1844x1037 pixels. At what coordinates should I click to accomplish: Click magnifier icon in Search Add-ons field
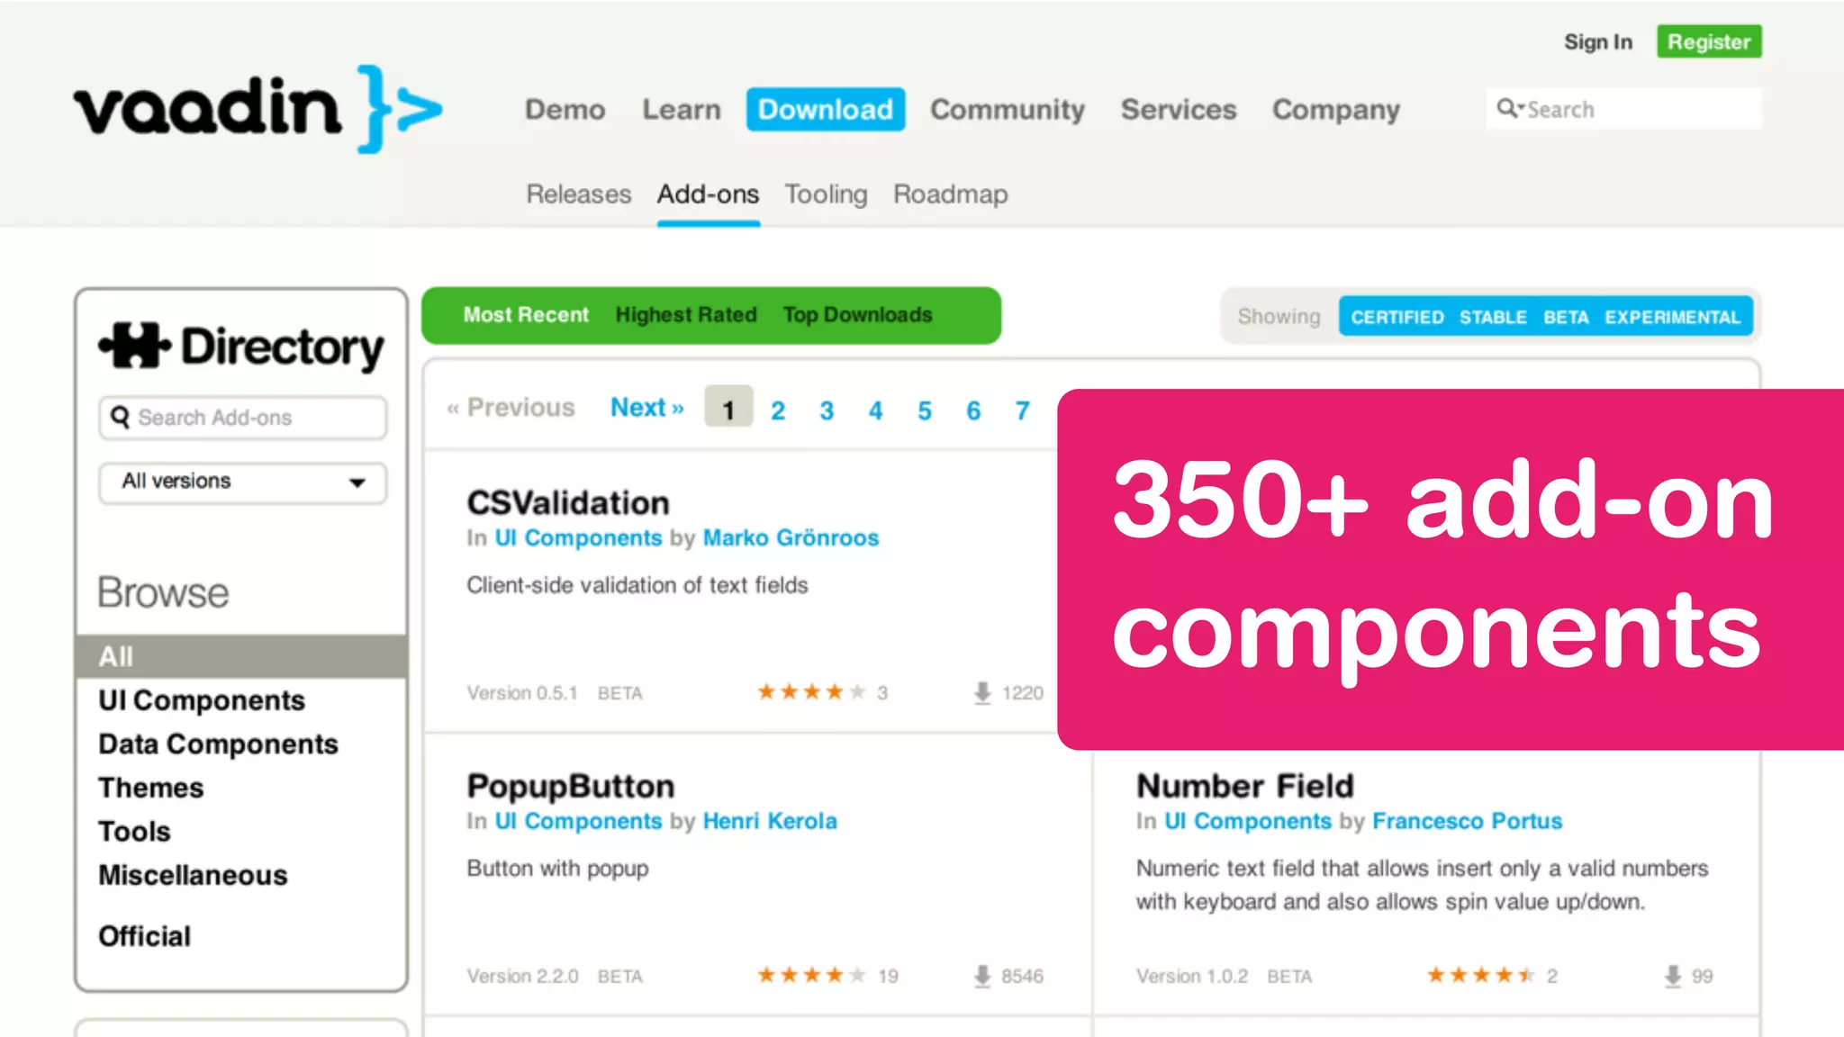120,417
